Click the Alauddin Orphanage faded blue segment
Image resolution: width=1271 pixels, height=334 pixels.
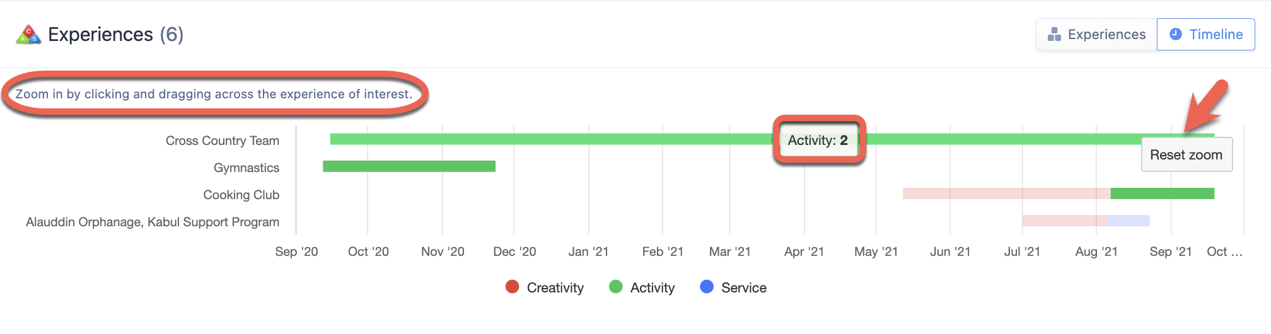(1129, 221)
